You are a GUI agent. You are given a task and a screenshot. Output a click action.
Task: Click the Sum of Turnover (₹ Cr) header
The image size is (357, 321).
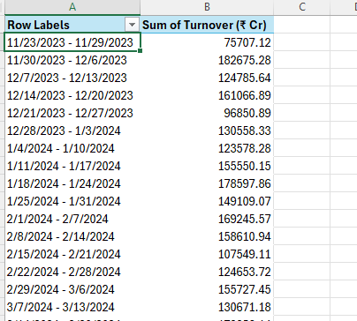point(207,25)
